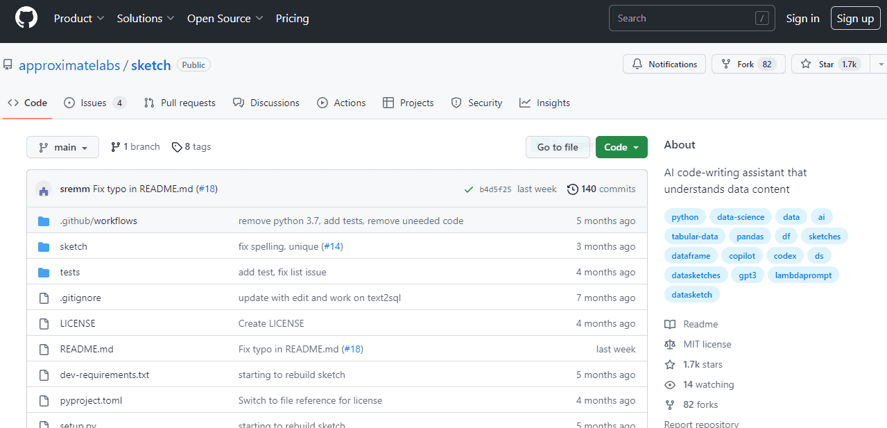The height and width of the screenshot is (428, 887).
Task: Go to the Discussions tab
Action: tap(266, 103)
